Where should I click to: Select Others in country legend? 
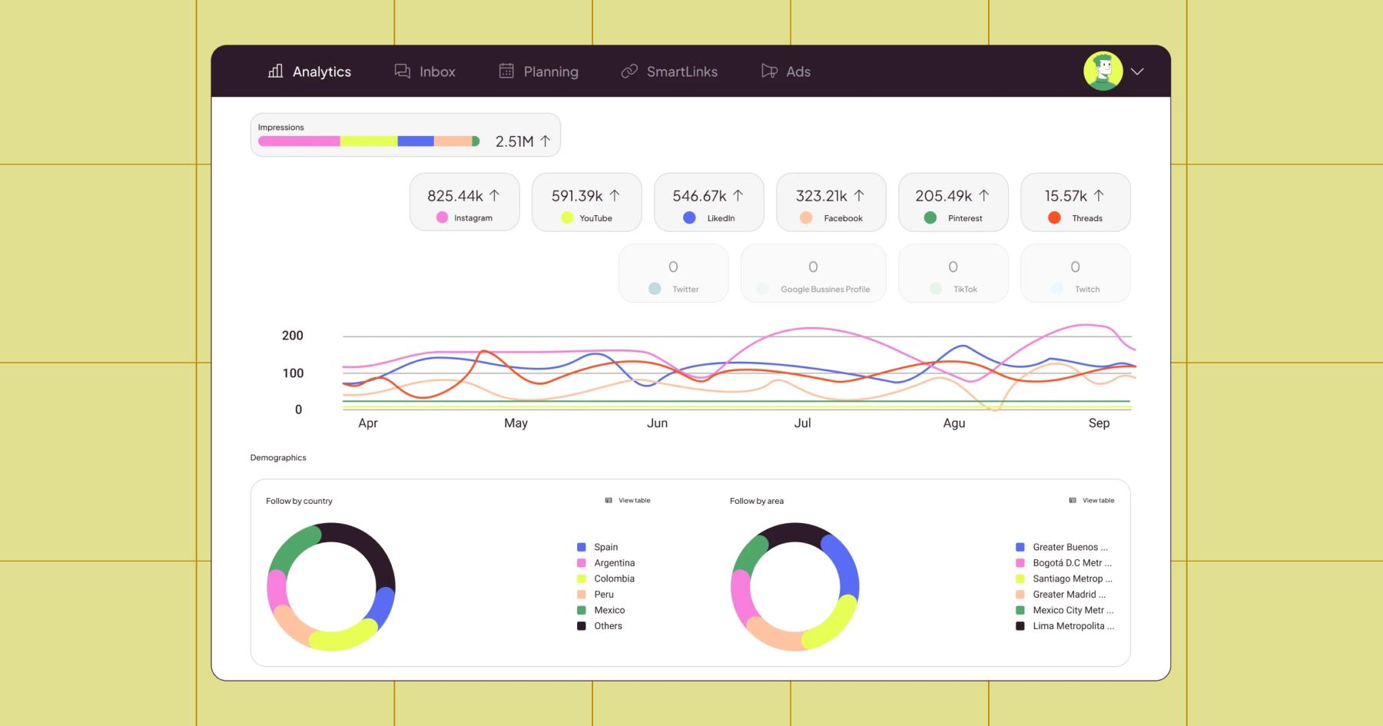click(600, 626)
